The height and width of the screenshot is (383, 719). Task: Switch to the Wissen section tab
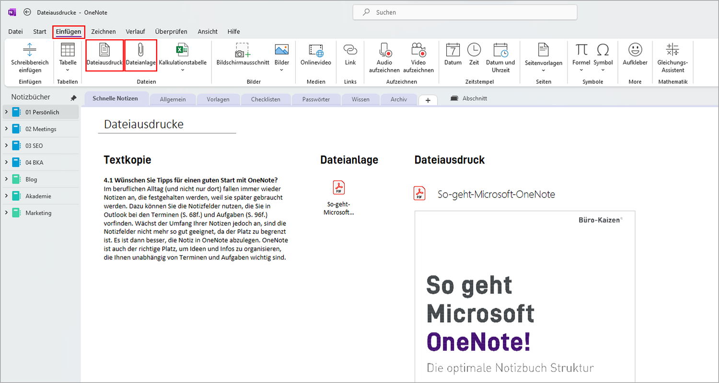coord(360,99)
